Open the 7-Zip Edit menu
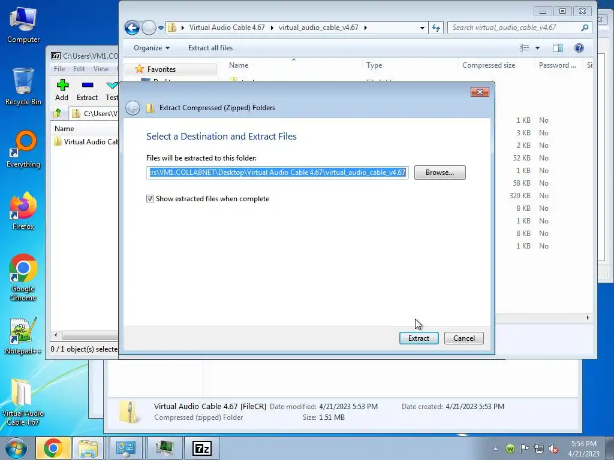 [79, 69]
